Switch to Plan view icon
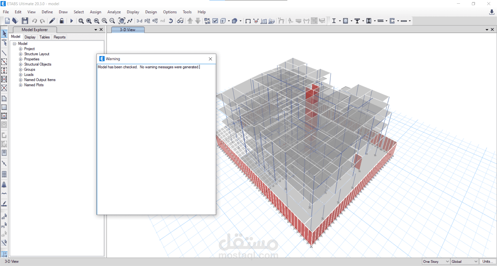 tap(147, 21)
